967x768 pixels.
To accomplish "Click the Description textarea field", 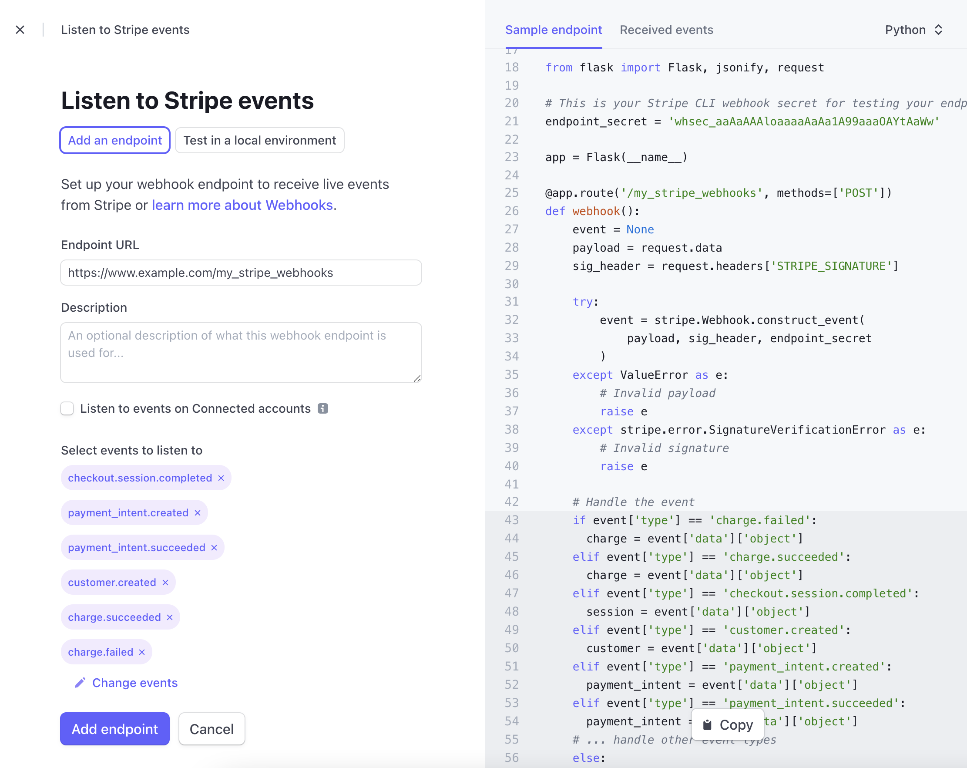I will click(241, 353).
